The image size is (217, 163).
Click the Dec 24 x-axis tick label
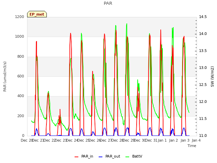(72, 140)
